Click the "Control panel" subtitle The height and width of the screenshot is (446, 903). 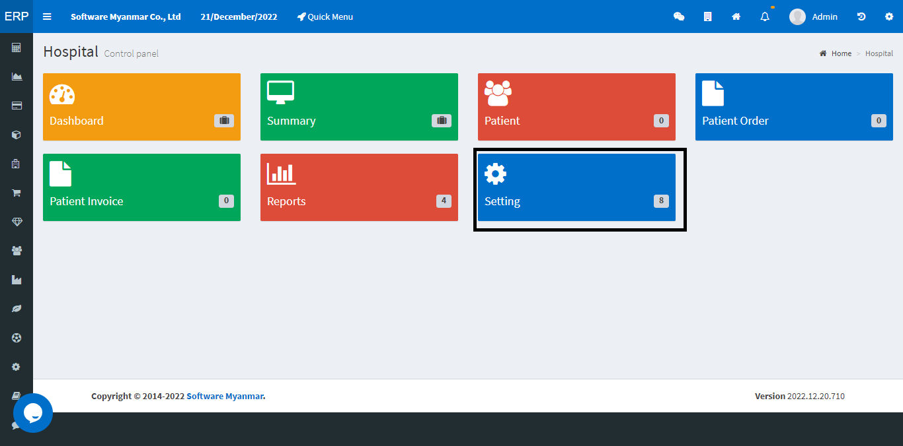(132, 53)
